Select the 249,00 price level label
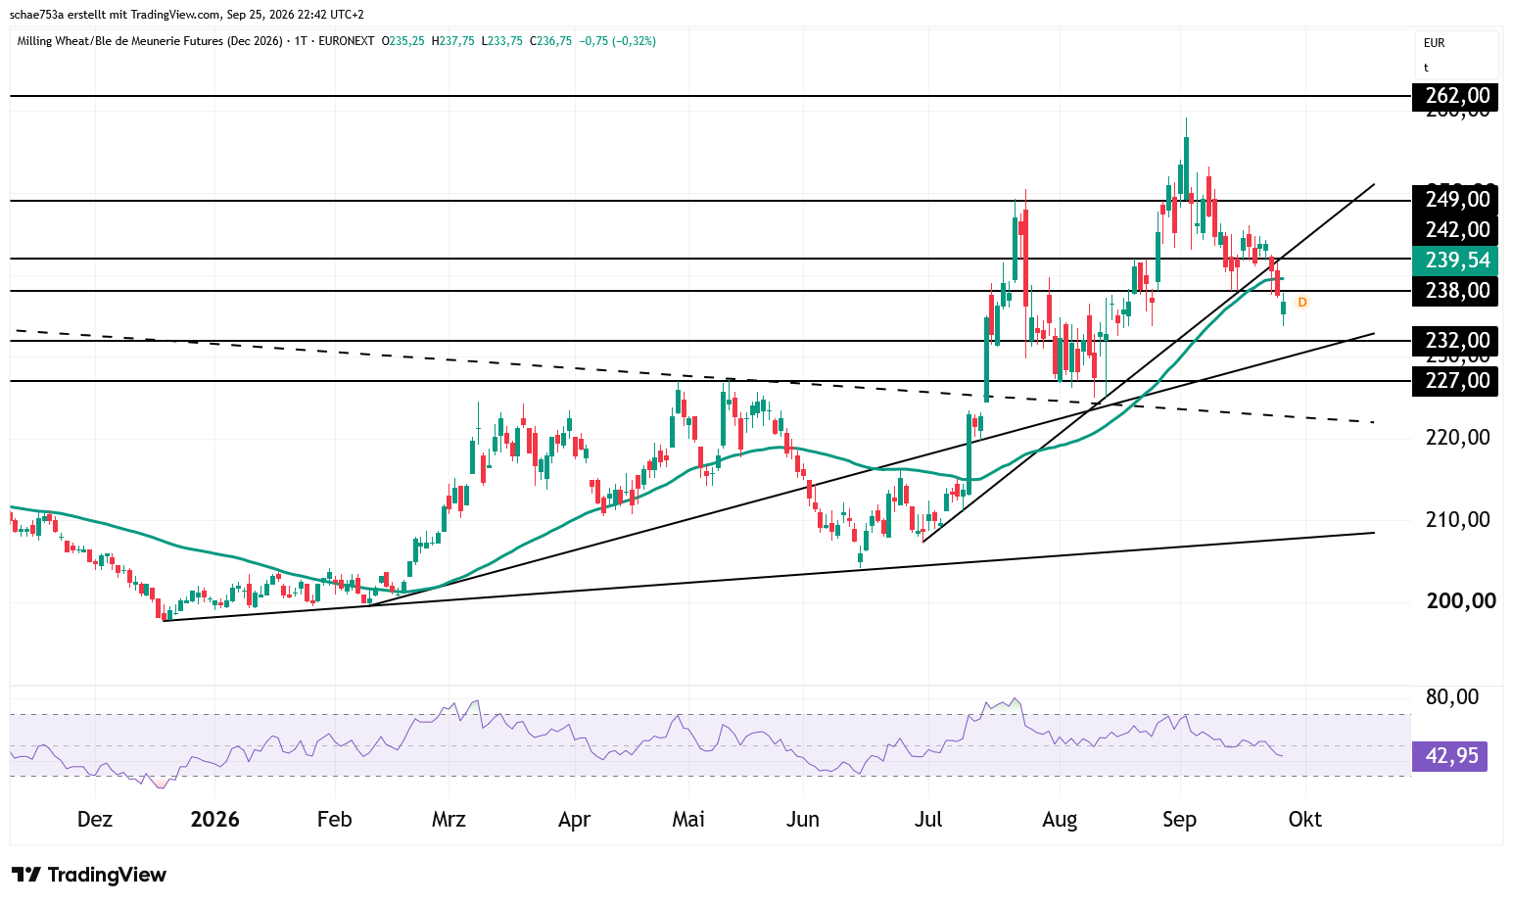Screen dimensions: 1513x904 tap(1455, 200)
